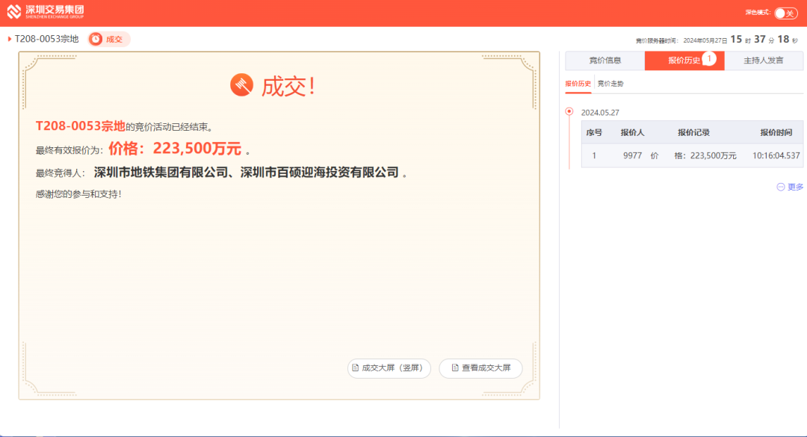Click the gavel icon beside 成交!
This screenshot has height=437, width=807.
[241, 85]
